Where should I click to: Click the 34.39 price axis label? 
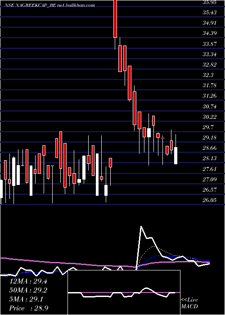(x=210, y=33)
